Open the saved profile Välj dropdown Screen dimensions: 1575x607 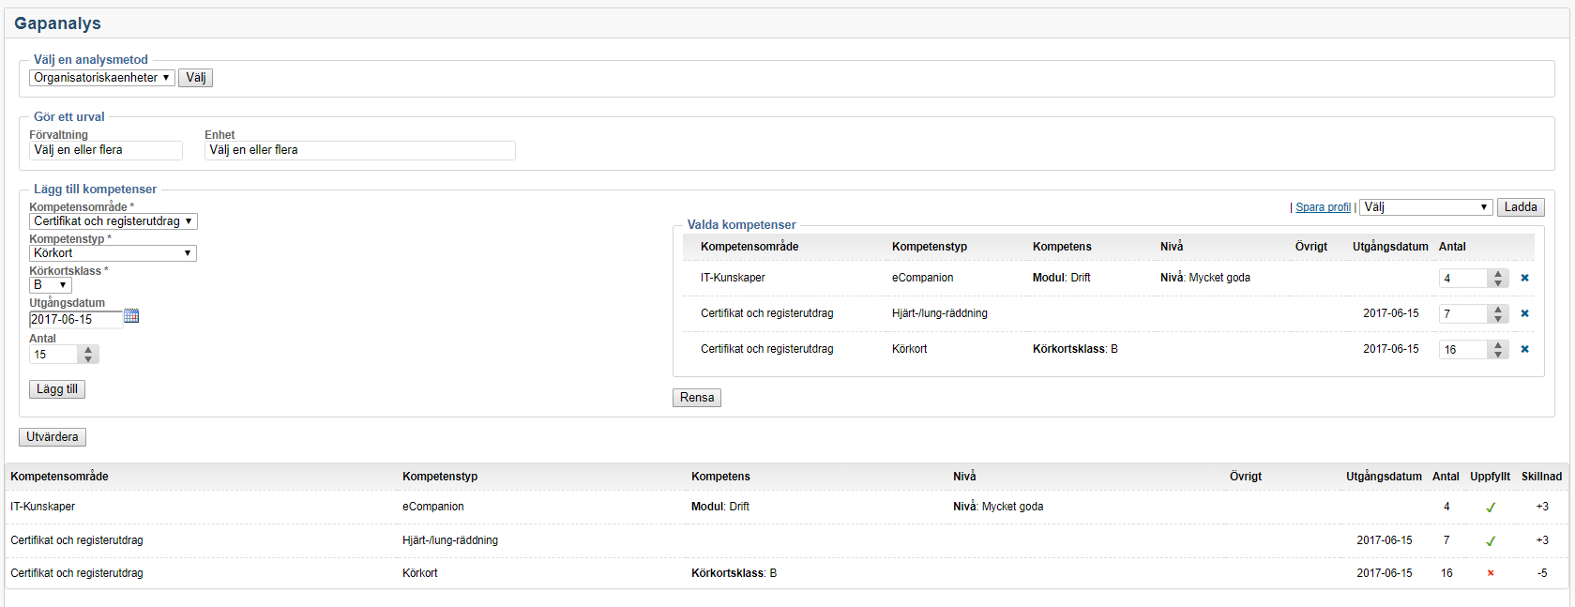click(1425, 207)
